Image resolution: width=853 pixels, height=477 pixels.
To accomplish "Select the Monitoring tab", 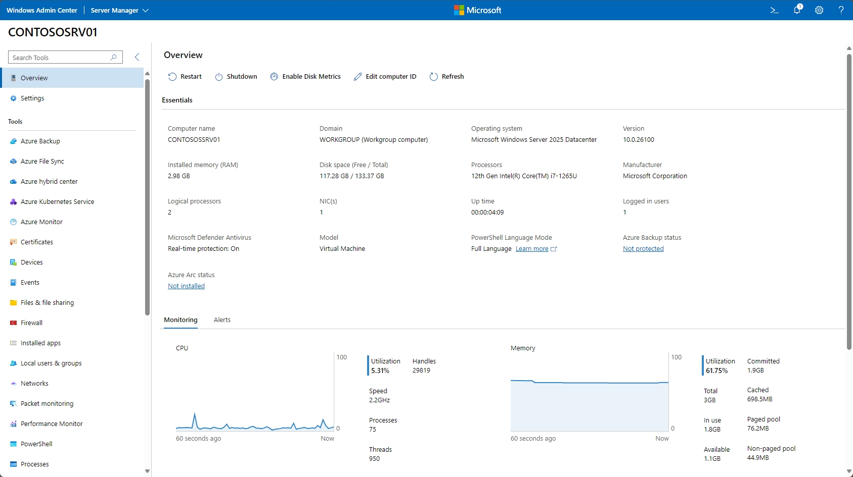I will coord(180,320).
